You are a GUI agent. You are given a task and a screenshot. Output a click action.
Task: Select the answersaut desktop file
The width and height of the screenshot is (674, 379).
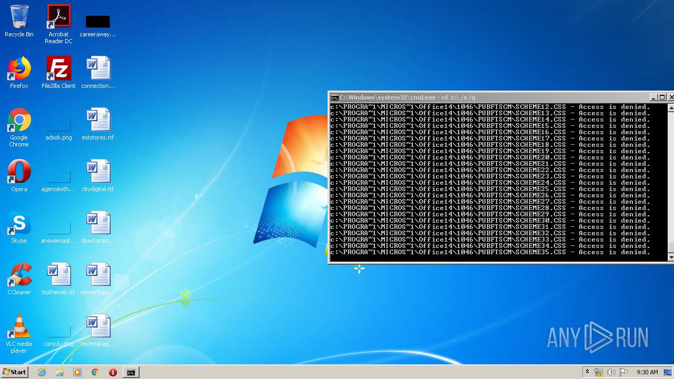(58, 233)
